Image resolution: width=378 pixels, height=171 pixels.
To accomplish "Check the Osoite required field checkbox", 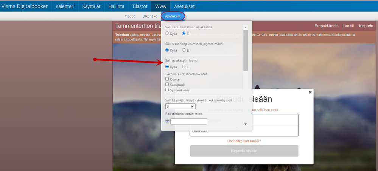I will click(167, 79).
